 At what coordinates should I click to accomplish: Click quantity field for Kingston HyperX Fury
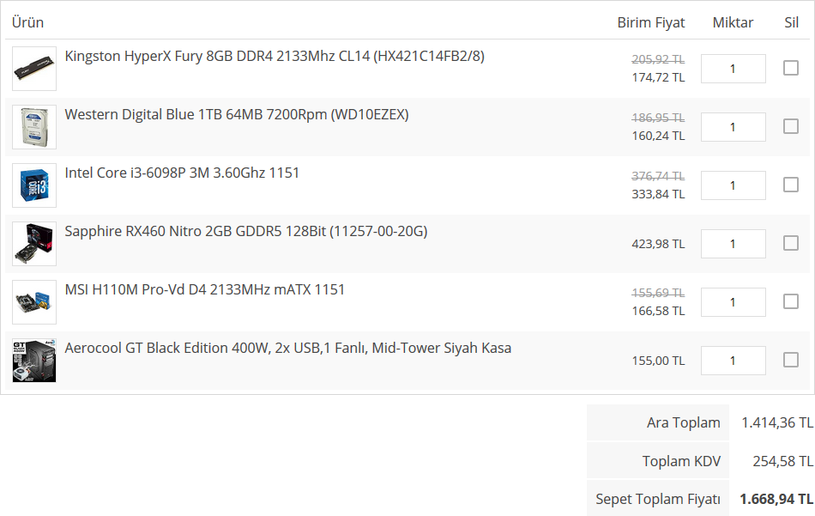pos(733,69)
